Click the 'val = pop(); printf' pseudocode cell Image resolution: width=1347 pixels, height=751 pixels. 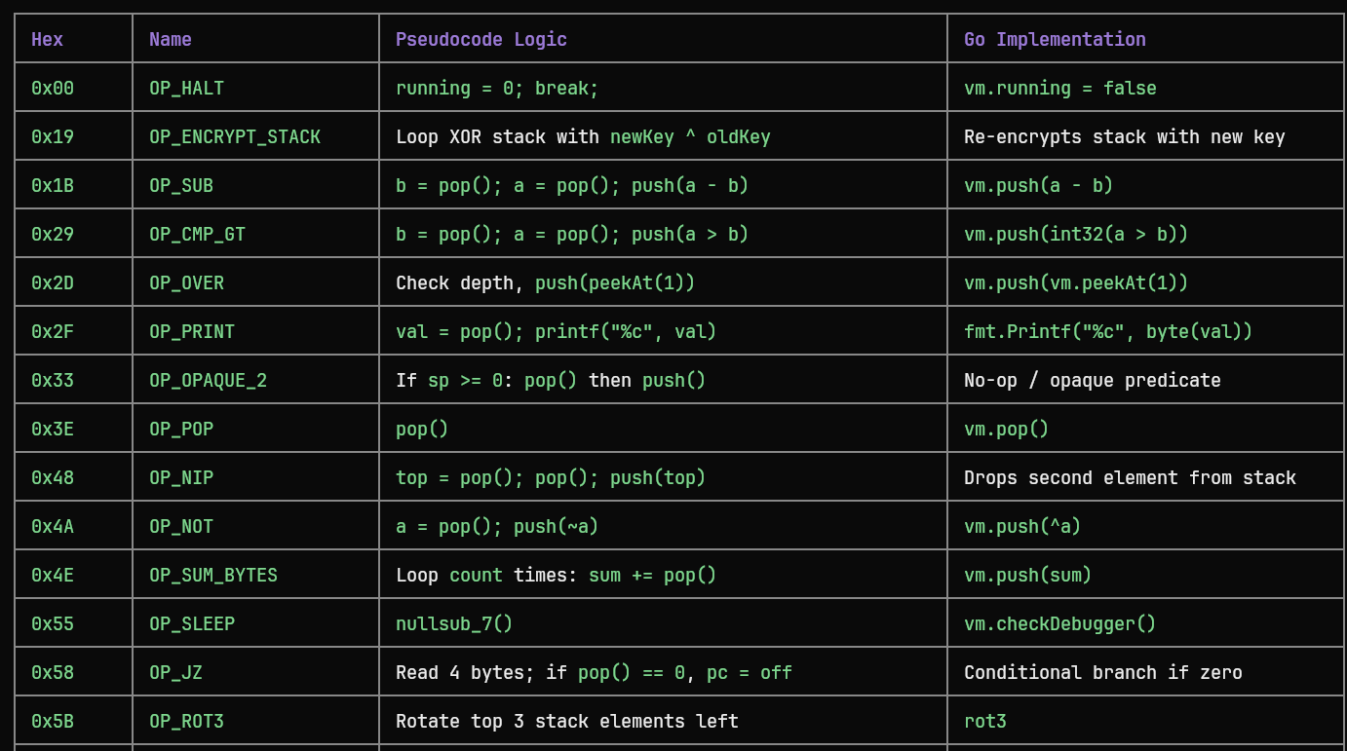tap(664, 331)
